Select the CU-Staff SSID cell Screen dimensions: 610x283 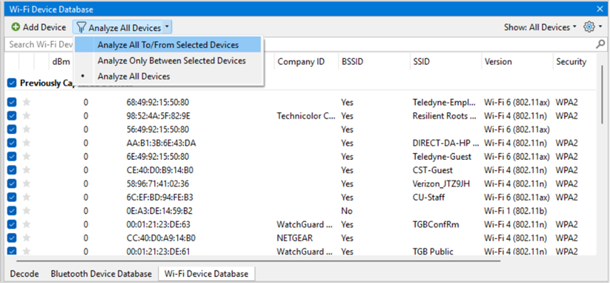428,198
